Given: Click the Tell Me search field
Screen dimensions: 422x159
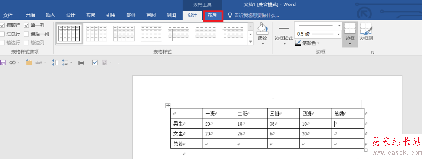Looking at the screenshot, I should [257, 15].
